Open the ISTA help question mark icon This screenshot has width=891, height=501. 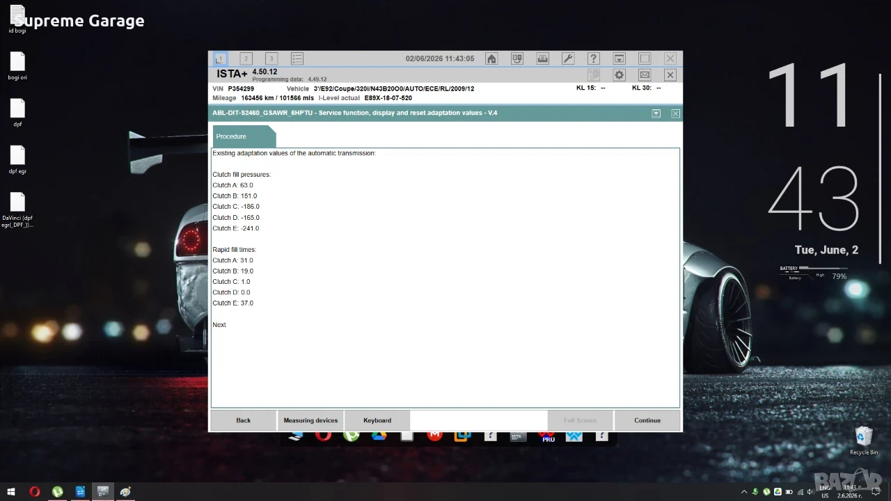pyautogui.click(x=594, y=58)
